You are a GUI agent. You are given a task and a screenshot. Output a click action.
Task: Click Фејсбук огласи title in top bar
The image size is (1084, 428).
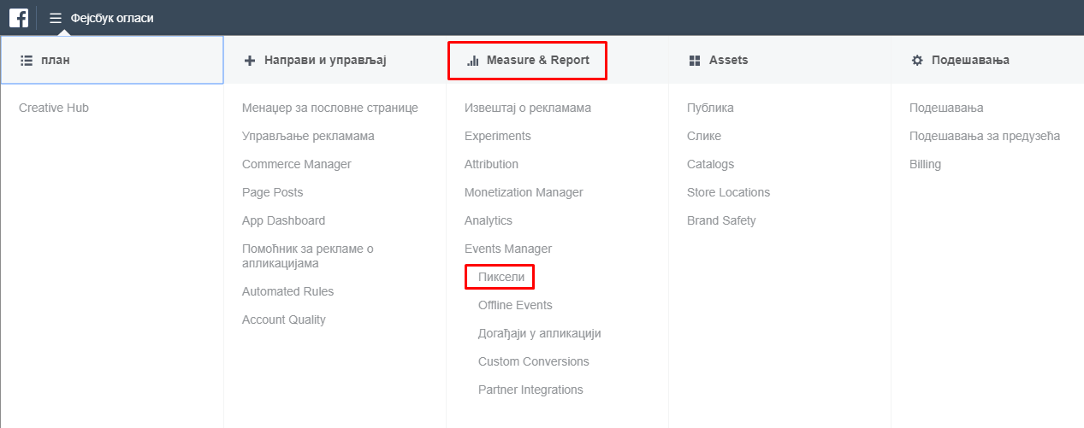click(112, 18)
